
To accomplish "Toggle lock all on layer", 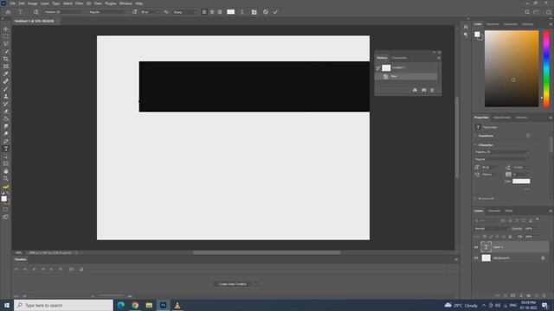I will pyautogui.click(x=510, y=237).
